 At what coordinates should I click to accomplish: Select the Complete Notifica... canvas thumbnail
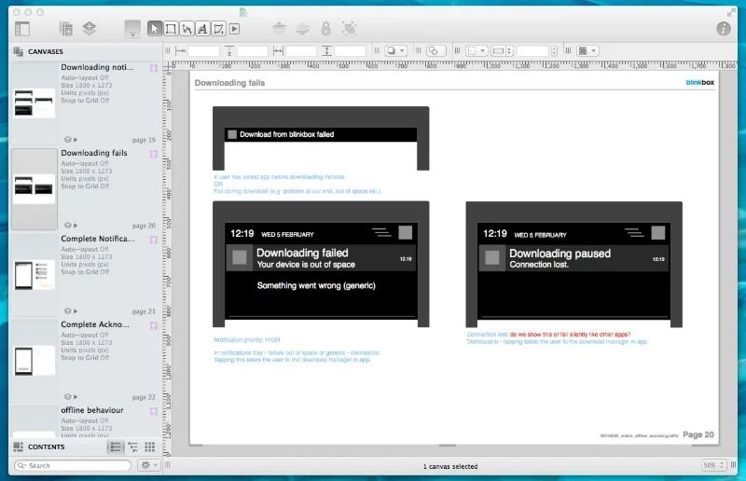[x=35, y=274]
